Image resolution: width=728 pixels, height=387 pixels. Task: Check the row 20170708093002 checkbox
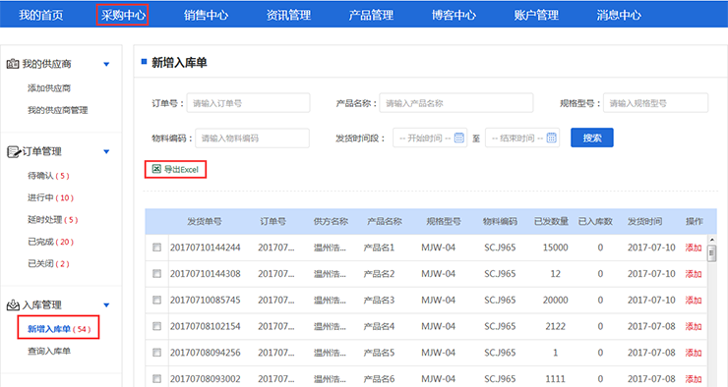(157, 379)
